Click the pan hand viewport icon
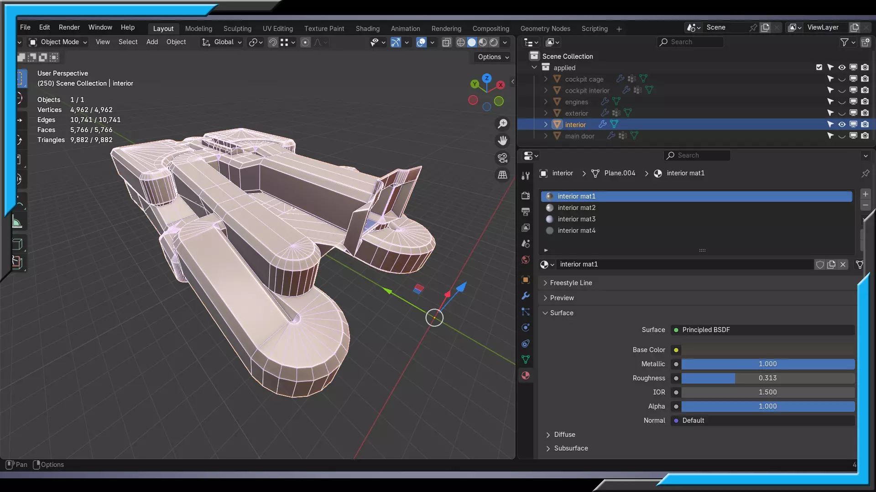This screenshot has height=492, width=876. 502,140
